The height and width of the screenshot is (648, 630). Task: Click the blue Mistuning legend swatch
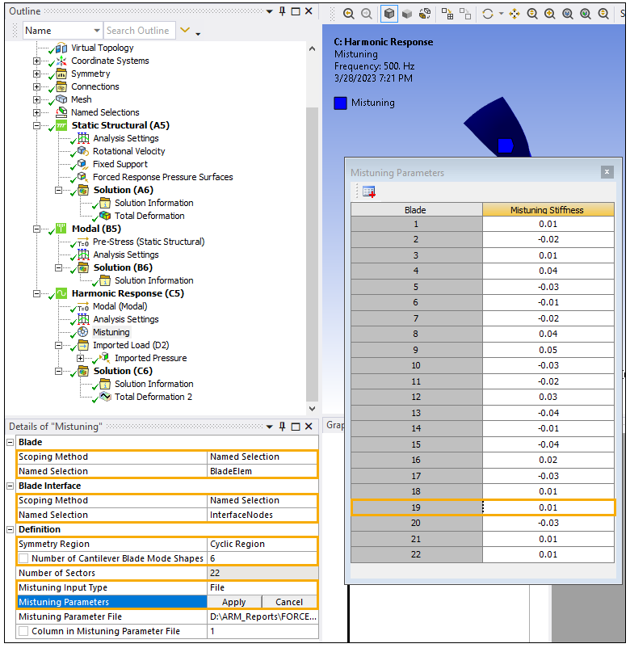tap(340, 103)
